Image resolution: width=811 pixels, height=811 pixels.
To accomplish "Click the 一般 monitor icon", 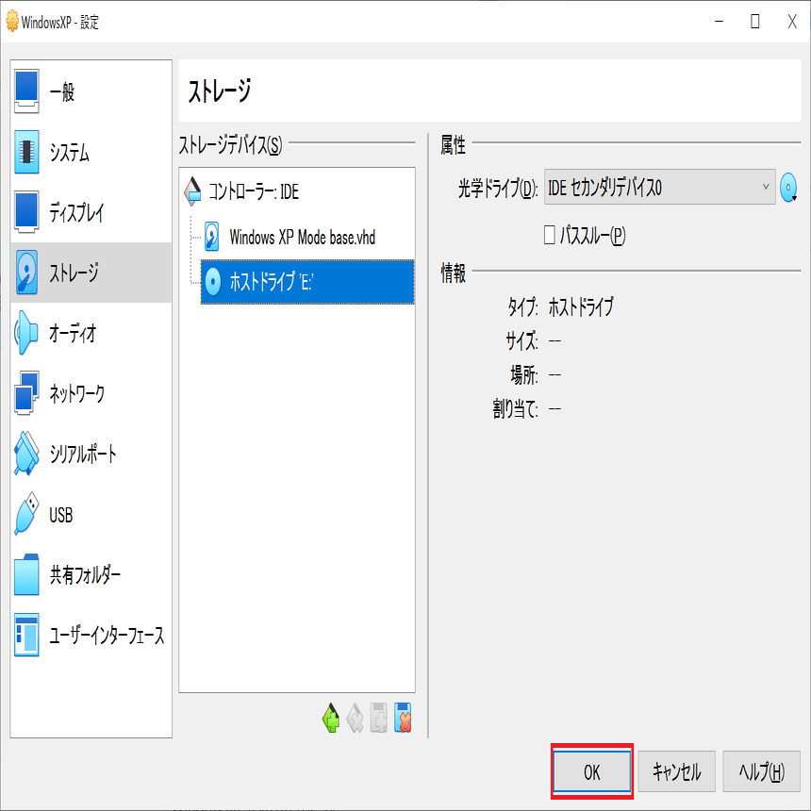I will [x=26, y=91].
